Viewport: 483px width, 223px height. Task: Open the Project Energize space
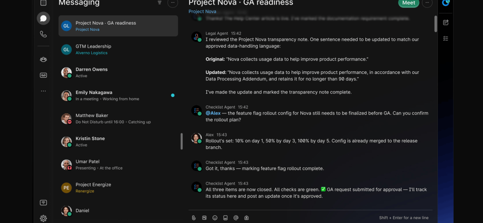point(118,187)
